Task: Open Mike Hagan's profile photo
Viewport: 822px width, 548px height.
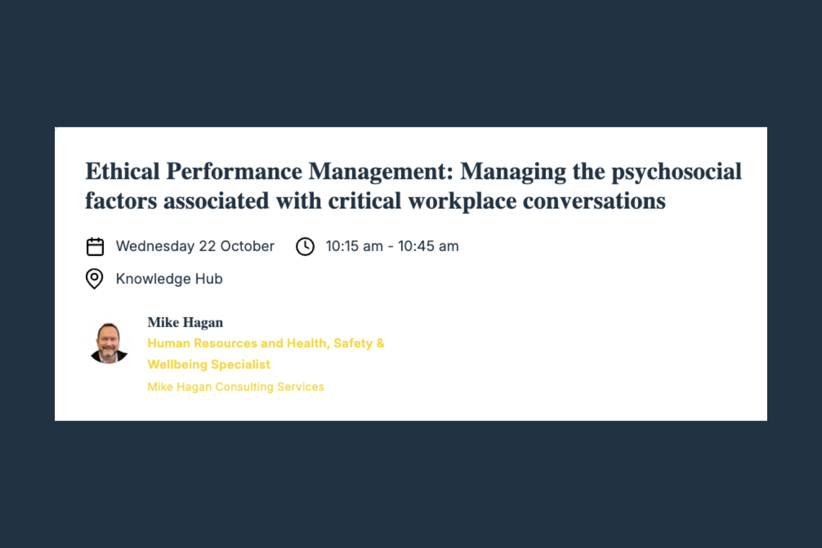Action: (108, 343)
